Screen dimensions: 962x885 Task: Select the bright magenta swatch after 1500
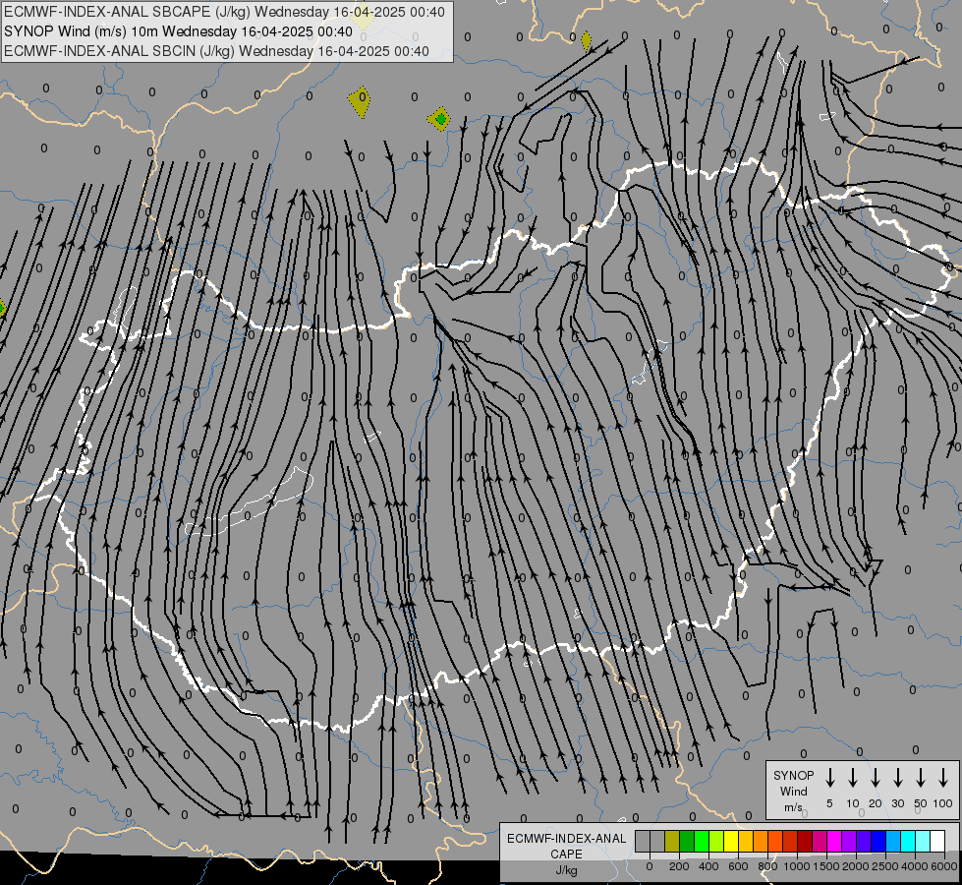tap(834, 841)
